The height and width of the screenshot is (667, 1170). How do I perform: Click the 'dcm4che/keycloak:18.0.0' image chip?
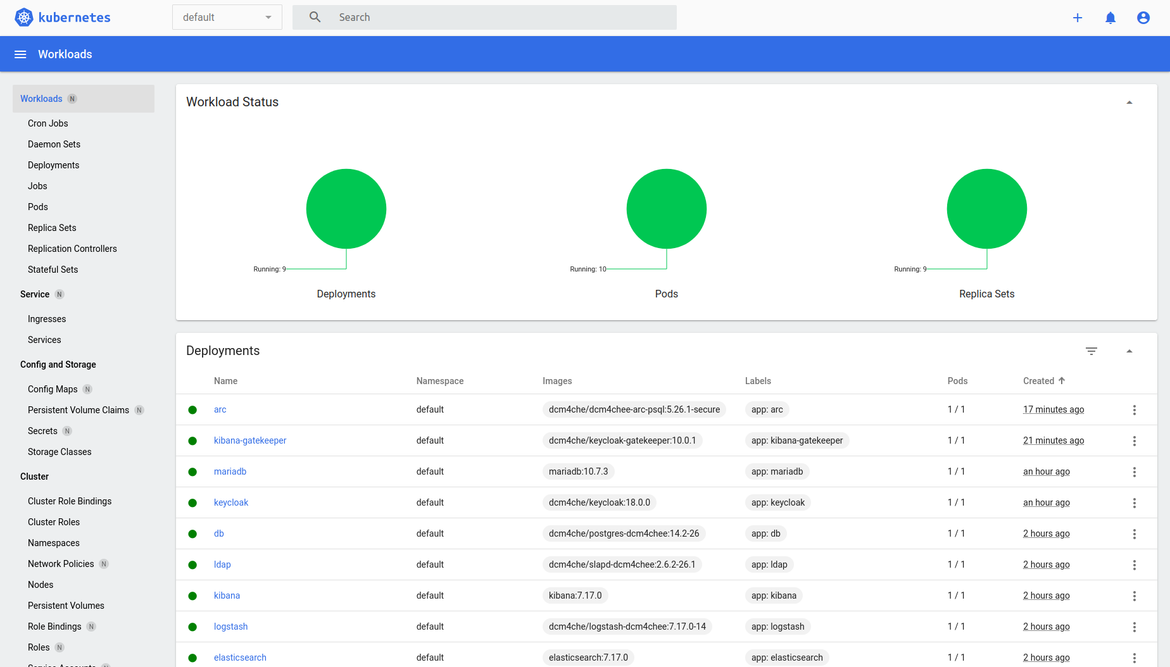coord(600,502)
